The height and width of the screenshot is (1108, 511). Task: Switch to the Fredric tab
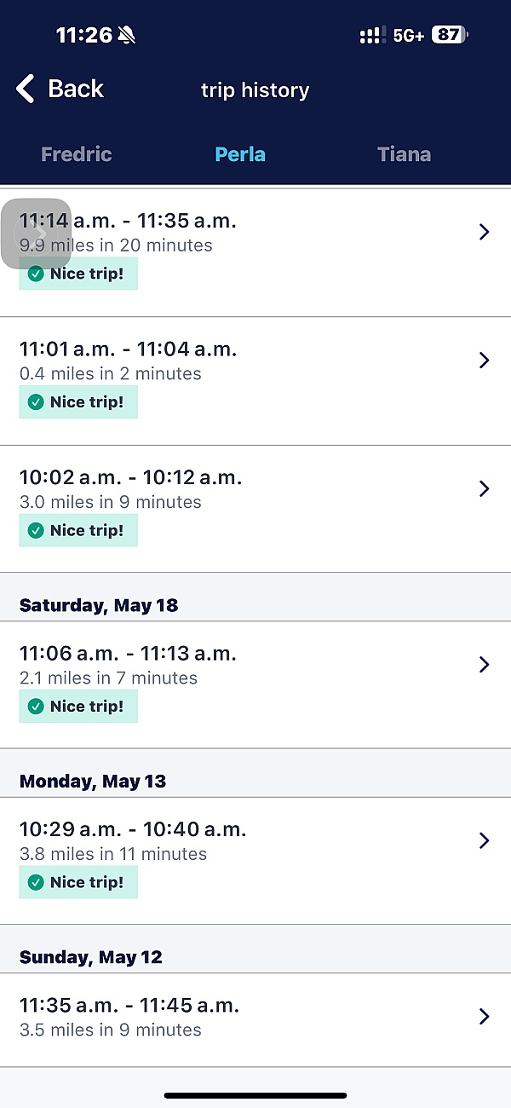pyautogui.click(x=77, y=154)
